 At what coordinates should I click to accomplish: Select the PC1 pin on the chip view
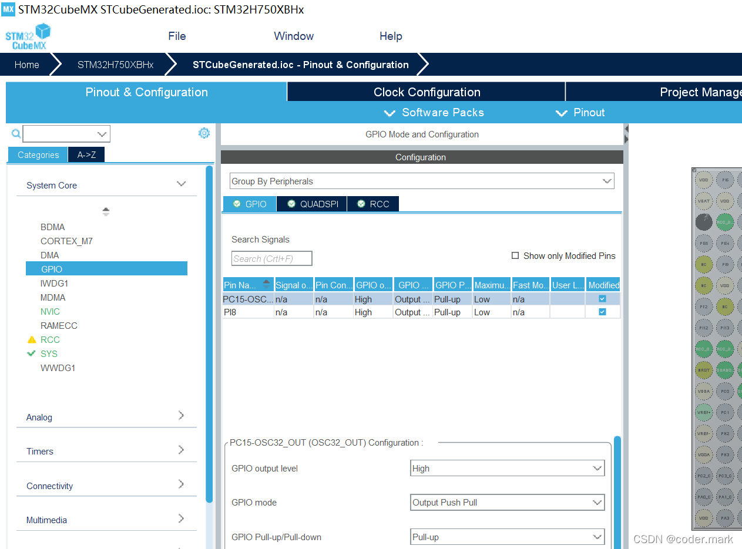pos(726,412)
